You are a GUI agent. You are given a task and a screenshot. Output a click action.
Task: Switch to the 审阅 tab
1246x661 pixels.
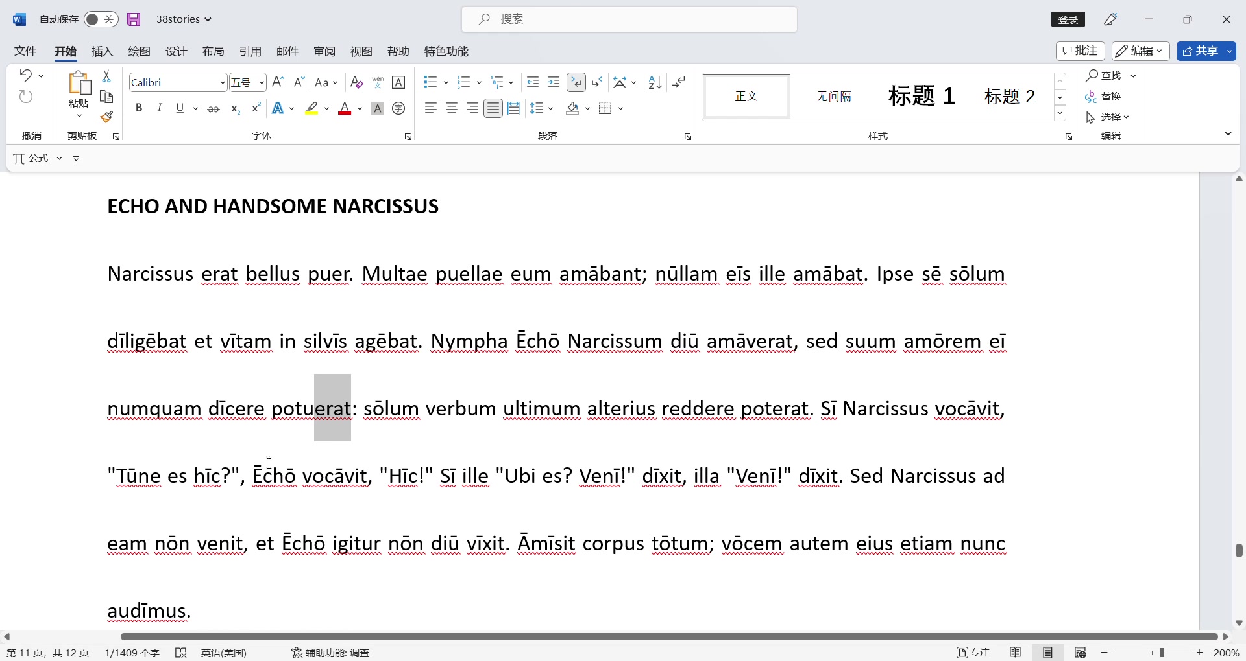click(x=324, y=51)
